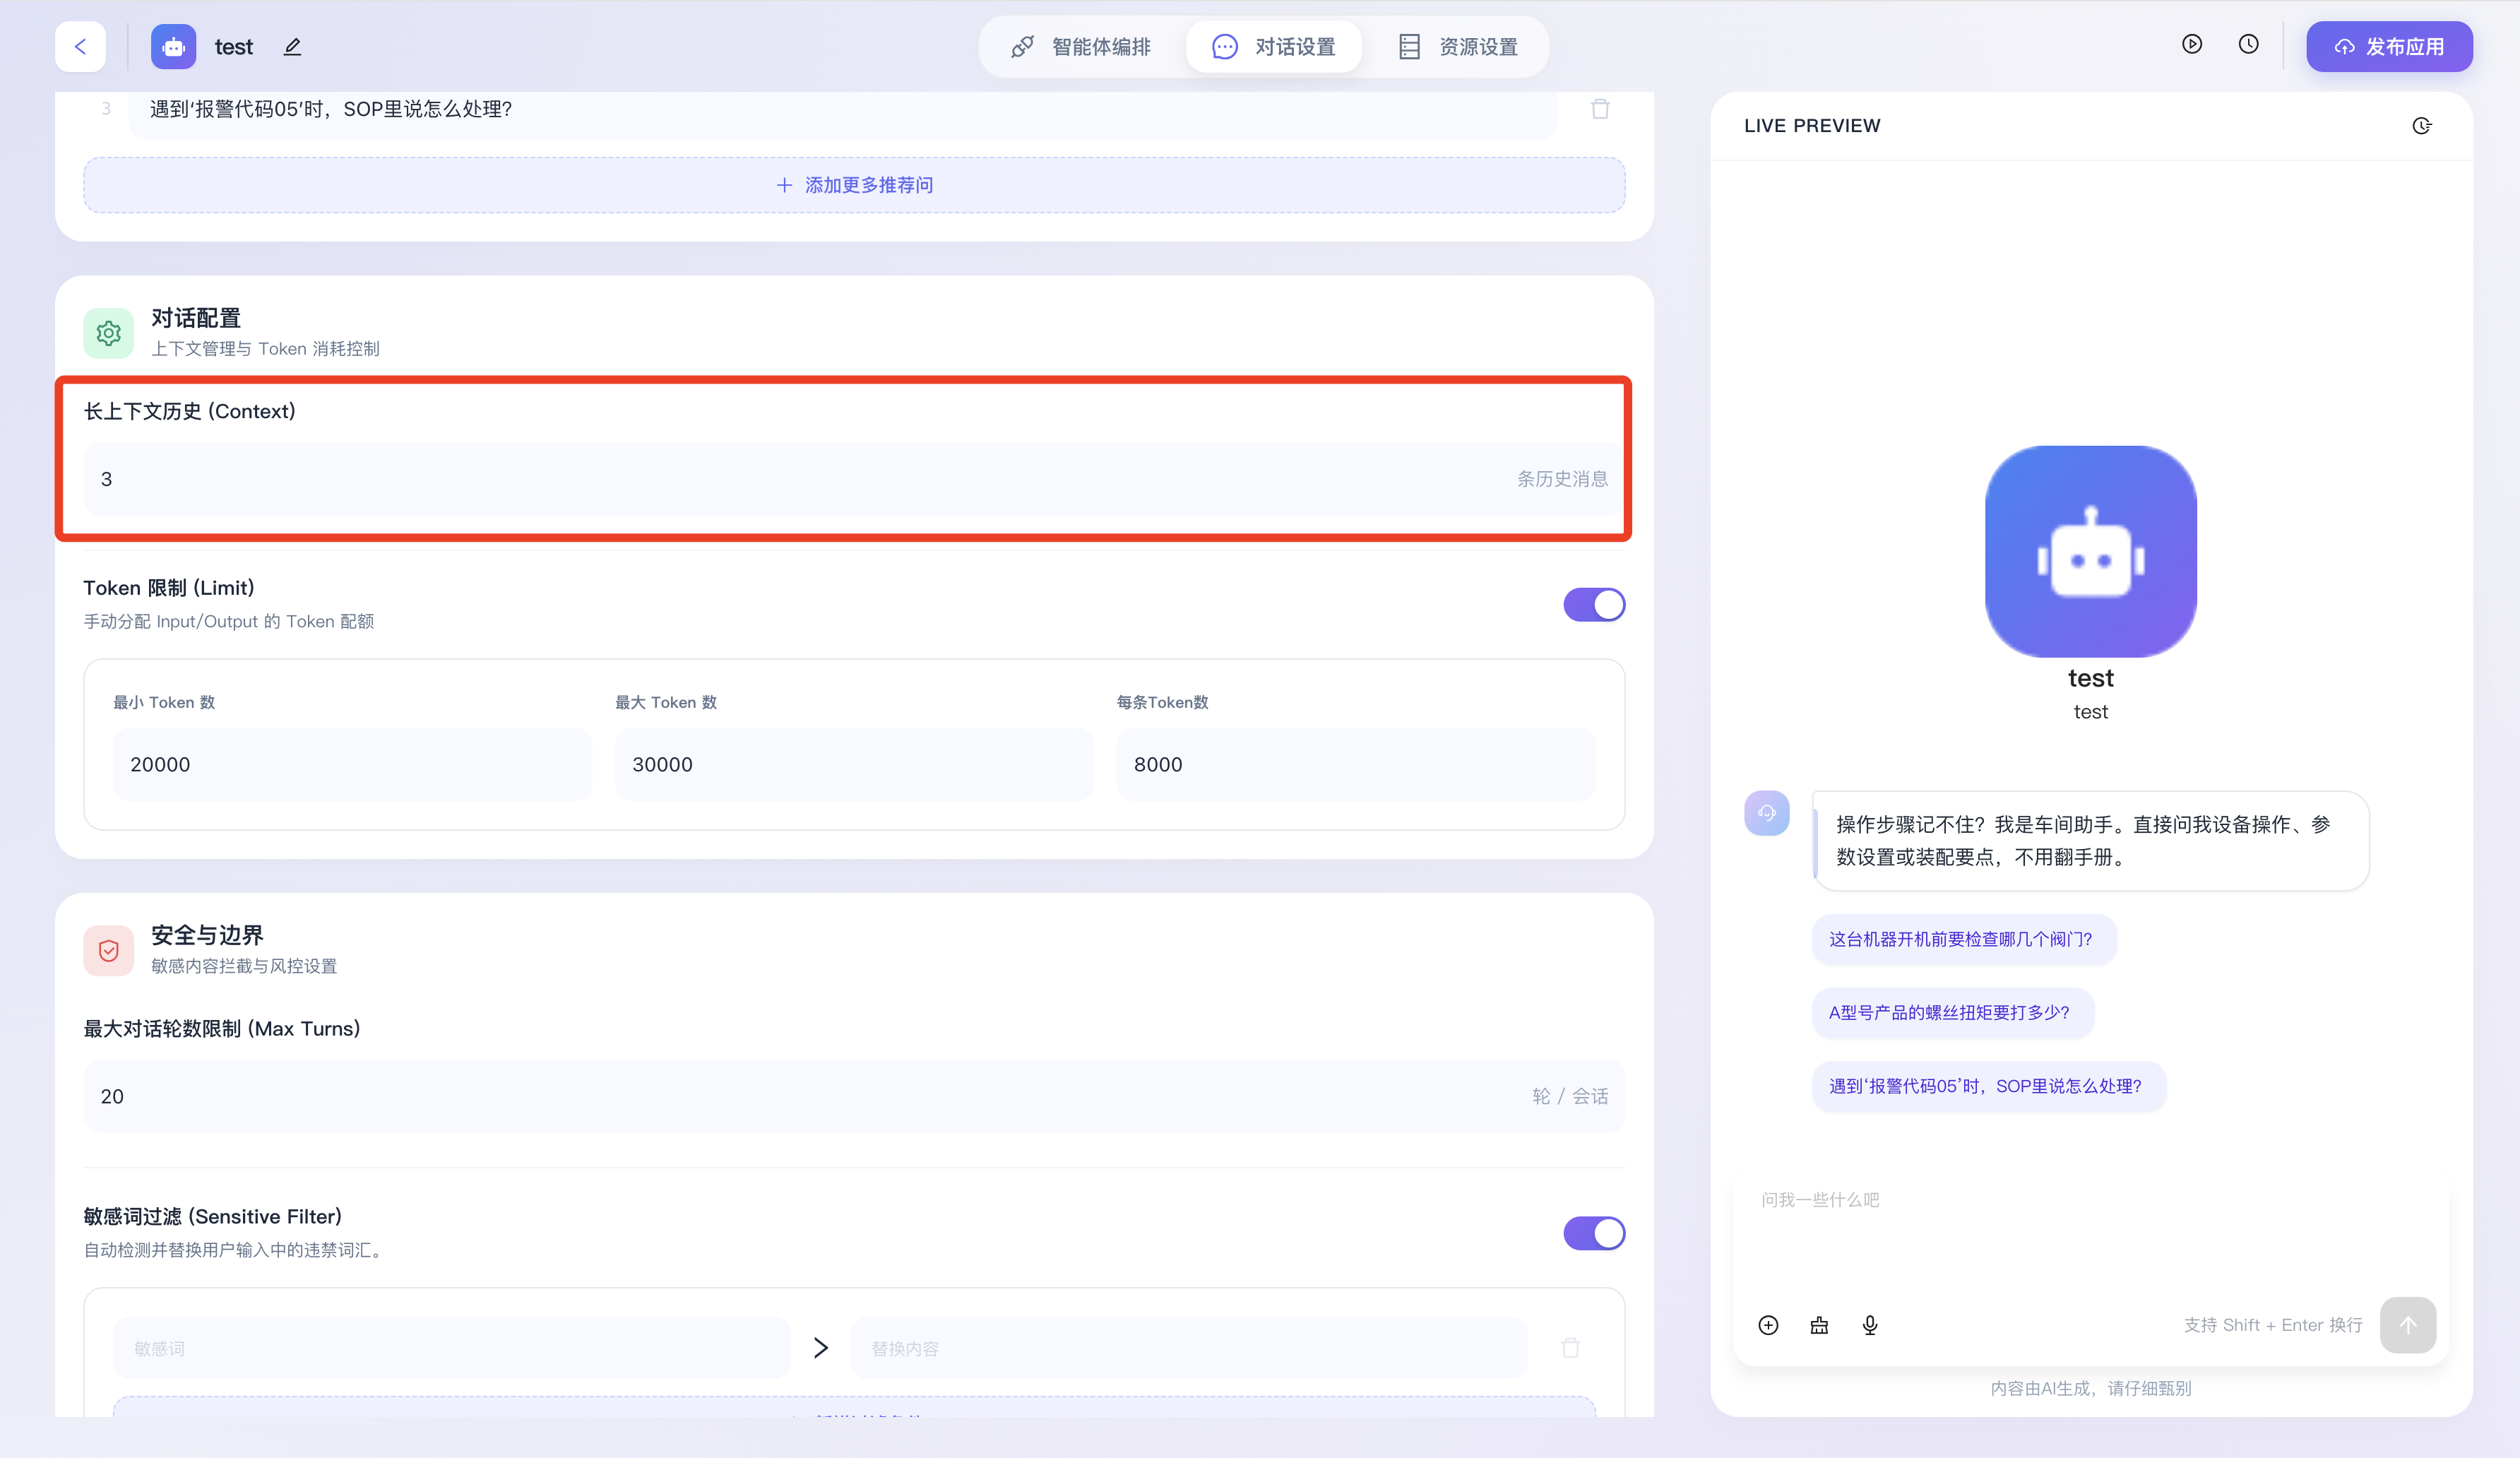Turn off the Sensitive Filter switch
Viewport: 2520px width, 1458px height.
(x=1594, y=1233)
